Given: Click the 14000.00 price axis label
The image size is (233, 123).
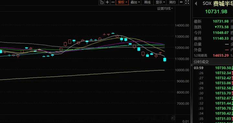Looking at the screenshot, I should pos(182,25).
